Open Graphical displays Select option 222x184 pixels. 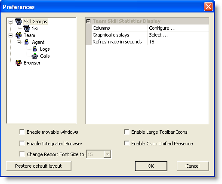178,35
